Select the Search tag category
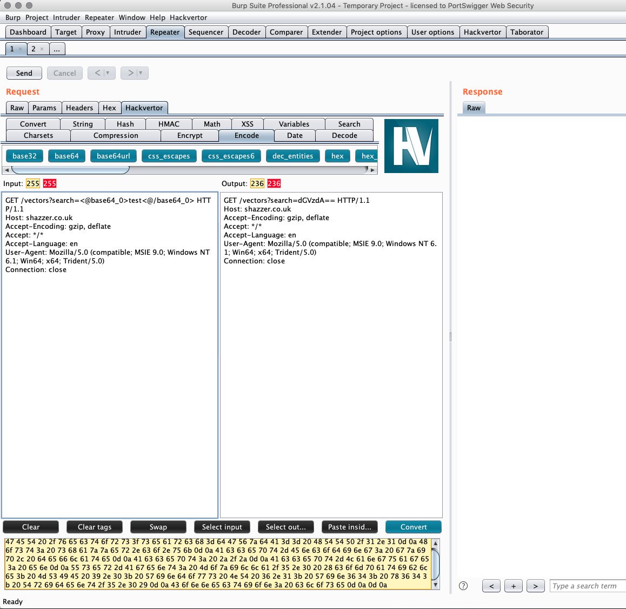The width and height of the screenshot is (626, 609). pos(349,124)
